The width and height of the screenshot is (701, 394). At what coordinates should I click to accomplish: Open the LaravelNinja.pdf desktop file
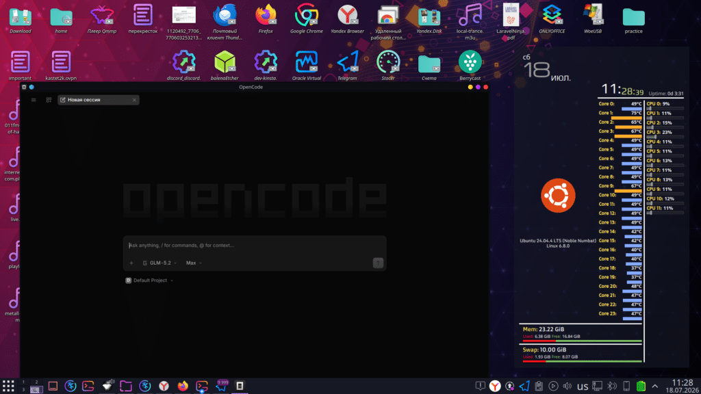511,23
